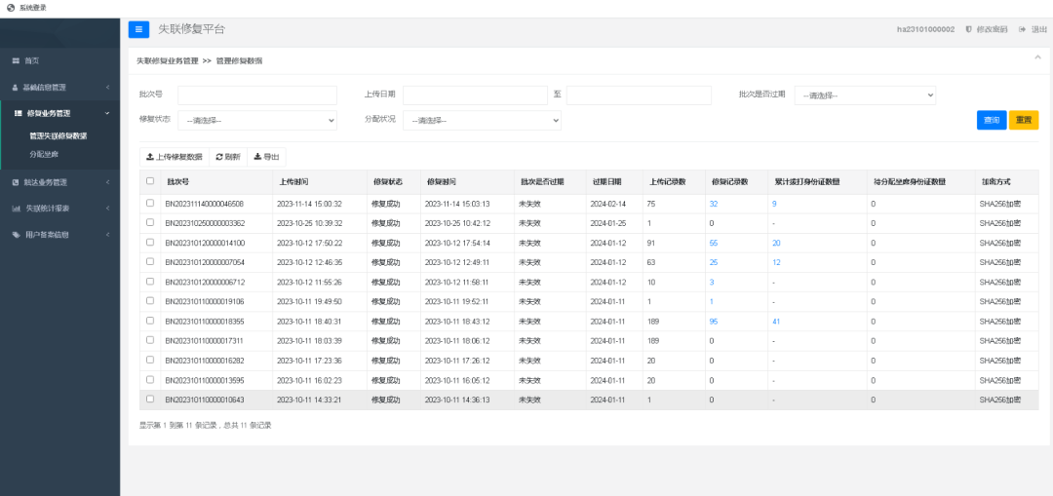Click the exit icon beside 退出
Viewport: 1053px width, 496px height.
click(x=1023, y=29)
